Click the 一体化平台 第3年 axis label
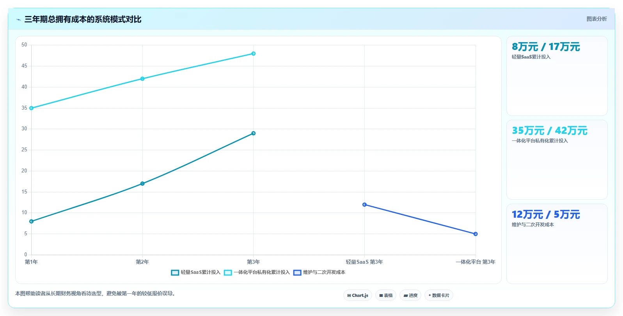Screen dimensions: 623x316 click(476, 262)
